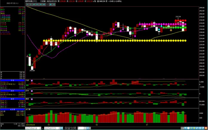Select the SMA5 legend row
Viewport: 208px width, 130px height.
pos(12,8)
